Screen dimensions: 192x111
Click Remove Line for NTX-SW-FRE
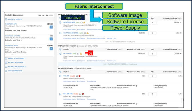pos(92,99)
